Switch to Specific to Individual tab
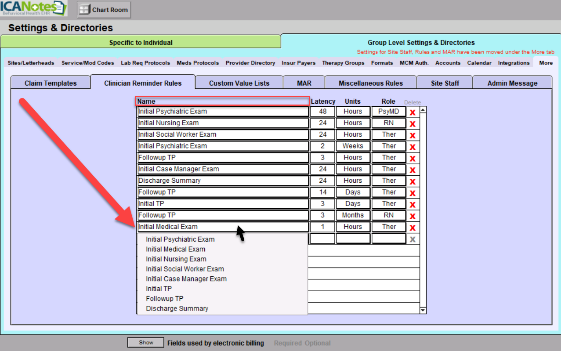Viewport: 561px width, 351px height. point(141,43)
